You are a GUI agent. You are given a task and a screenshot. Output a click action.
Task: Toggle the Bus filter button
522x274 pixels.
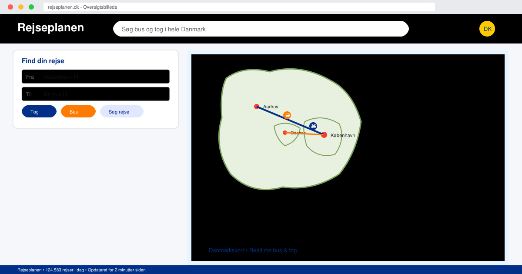(78, 111)
